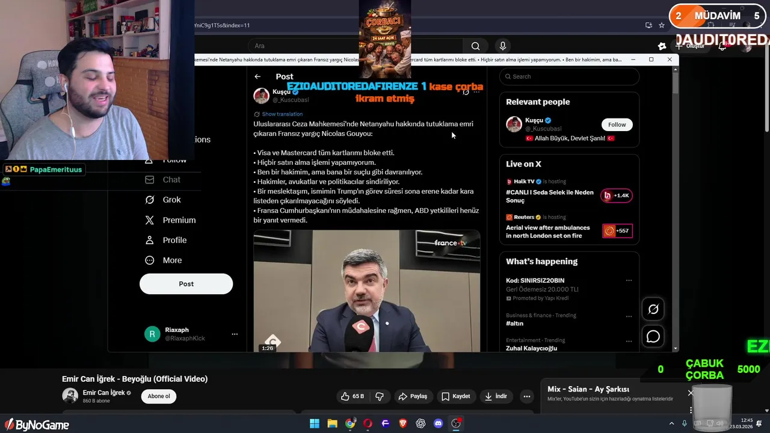Open options for #altın trend
This screenshot has height=433, width=770.
[x=629, y=316]
